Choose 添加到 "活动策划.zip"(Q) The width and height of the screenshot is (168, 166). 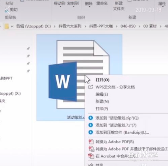click(117, 118)
